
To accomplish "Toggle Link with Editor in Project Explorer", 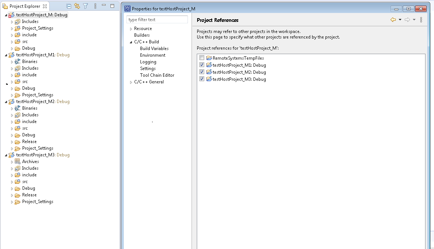I will (x=77, y=6).
